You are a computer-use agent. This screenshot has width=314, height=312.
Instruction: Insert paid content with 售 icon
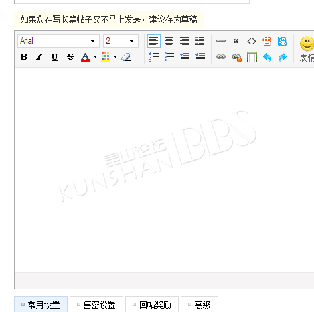pyautogui.click(x=267, y=42)
